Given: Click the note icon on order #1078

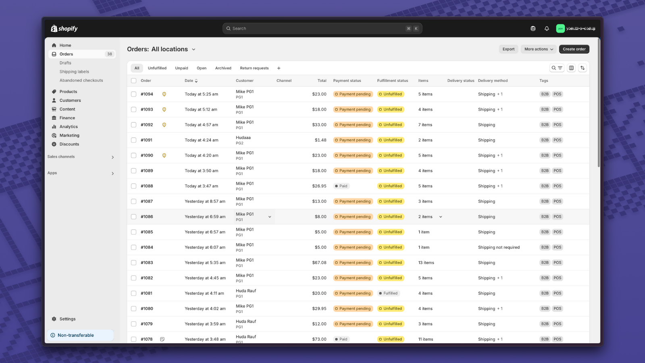Looking at the screenshot, I should tap(162, 339).
